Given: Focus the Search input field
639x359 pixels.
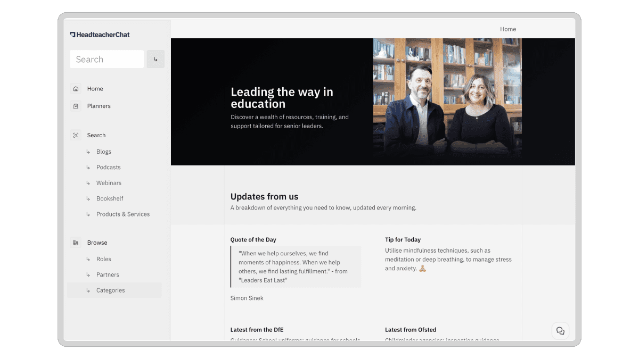Looking at the screenshot, I should pos(107,59).
